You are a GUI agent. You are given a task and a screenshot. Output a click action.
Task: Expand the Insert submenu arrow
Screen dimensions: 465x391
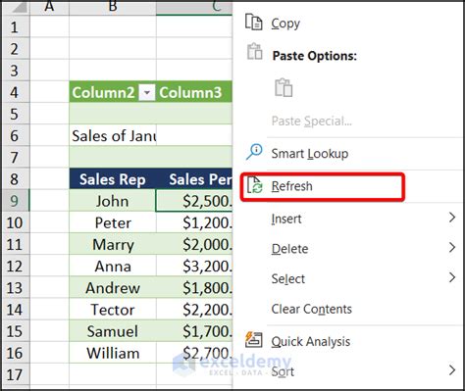[x=452, y=218]
